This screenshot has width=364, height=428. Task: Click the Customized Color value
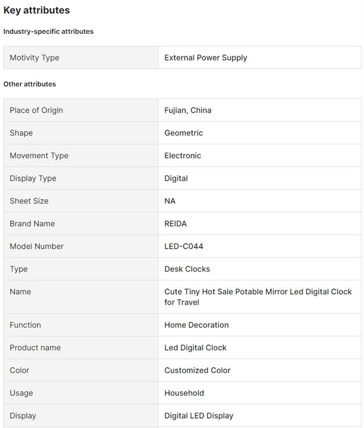[x=197, y=370]
